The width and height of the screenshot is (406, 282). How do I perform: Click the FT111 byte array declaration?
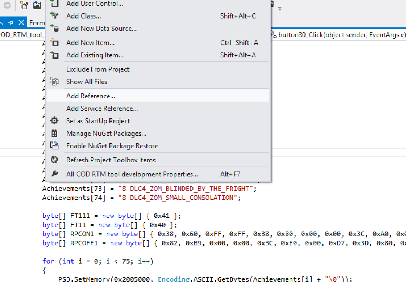[112, 216]
